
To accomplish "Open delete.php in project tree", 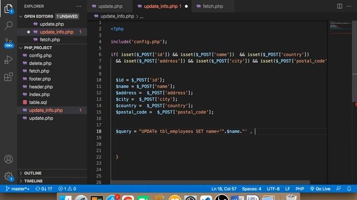I will pos(52,63).
